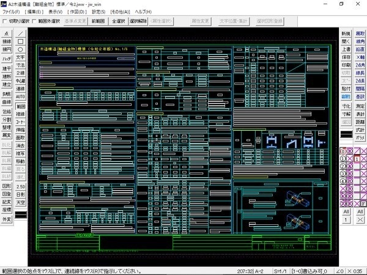
Task: Choose the 面取 chamfer tool
Action: [x=20, y=137]
